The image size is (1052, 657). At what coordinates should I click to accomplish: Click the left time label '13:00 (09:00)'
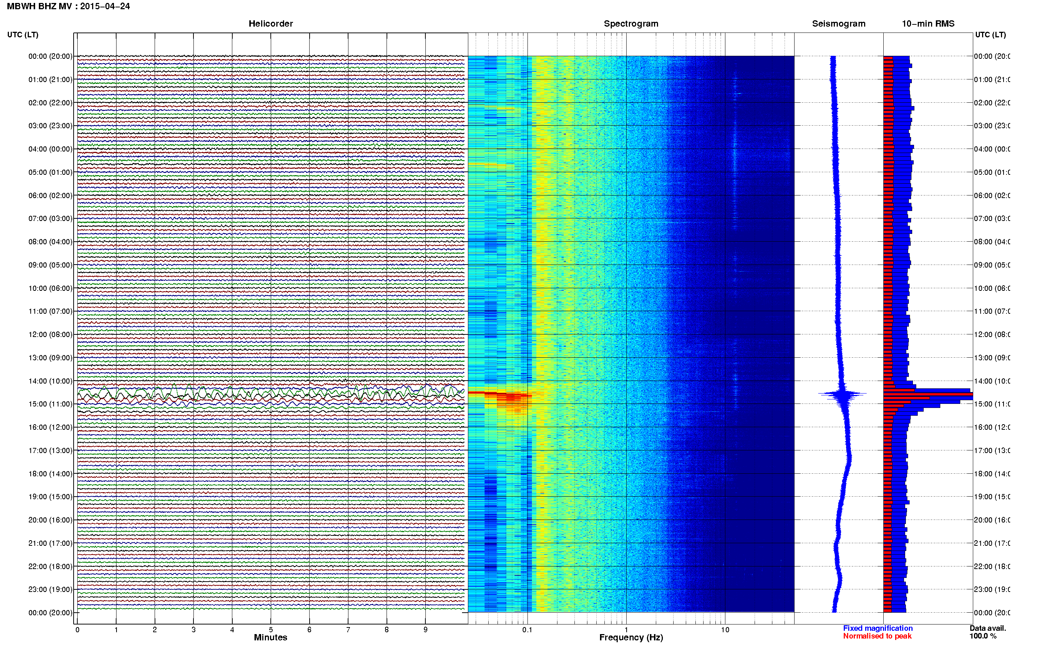(50, 358)
